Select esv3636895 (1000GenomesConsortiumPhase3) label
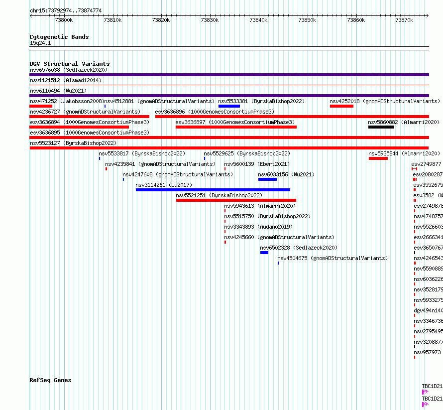The width and height of the screenshot is (443, 410). pos(90,133)
